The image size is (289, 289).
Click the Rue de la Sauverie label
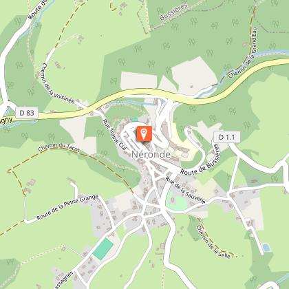[185, 190]
